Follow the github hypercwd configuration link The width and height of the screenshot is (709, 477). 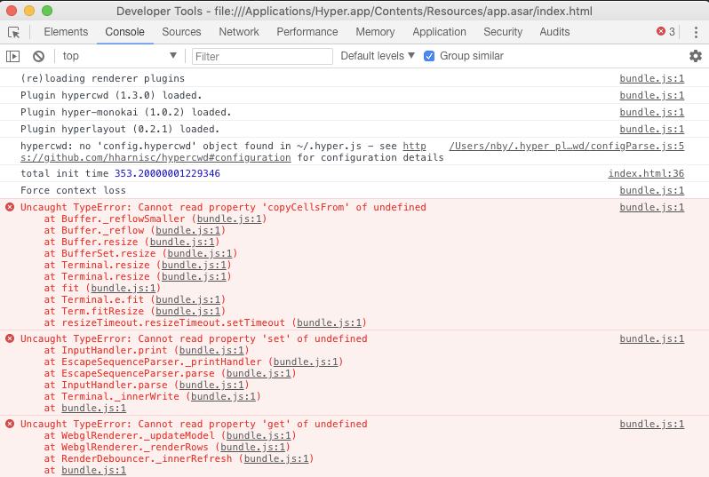coord(155,158)
